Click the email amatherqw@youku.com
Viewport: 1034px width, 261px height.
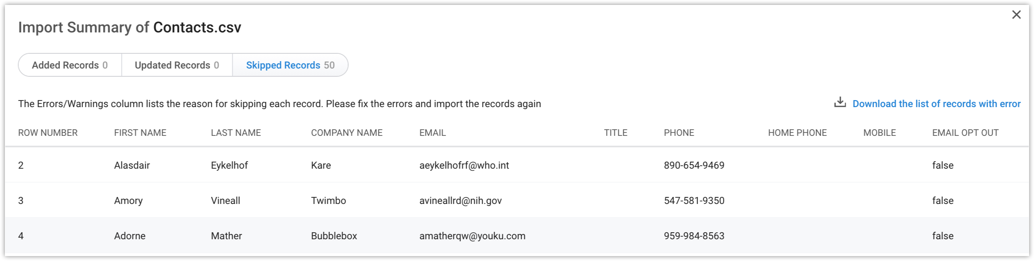pyautogui.click(x=472, y=236)
